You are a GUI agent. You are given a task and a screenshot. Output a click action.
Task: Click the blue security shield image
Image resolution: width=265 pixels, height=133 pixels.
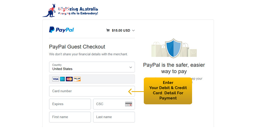[x=174, y=48]
